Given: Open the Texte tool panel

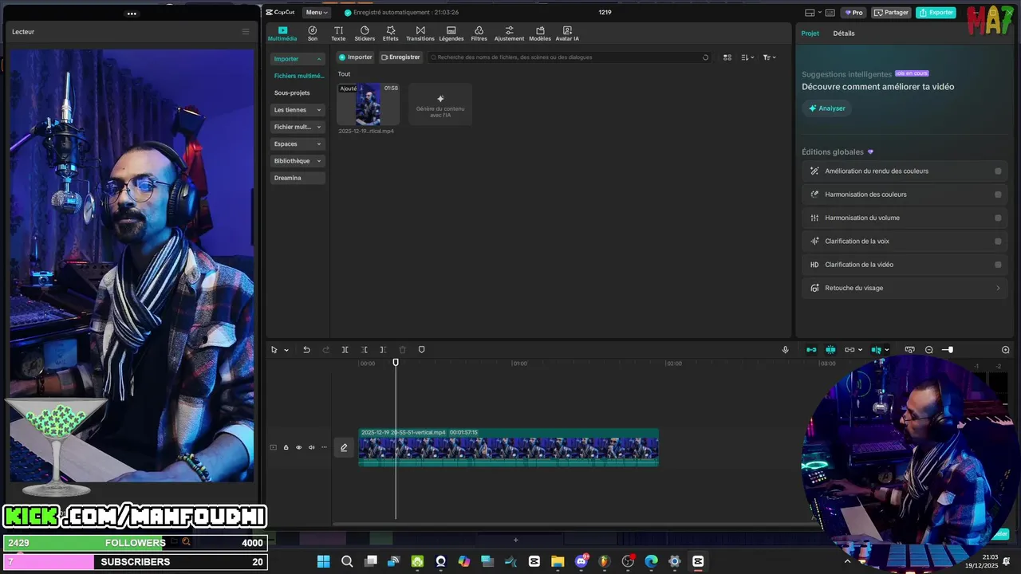Looking at the screenshot, I should pos(338,33).
